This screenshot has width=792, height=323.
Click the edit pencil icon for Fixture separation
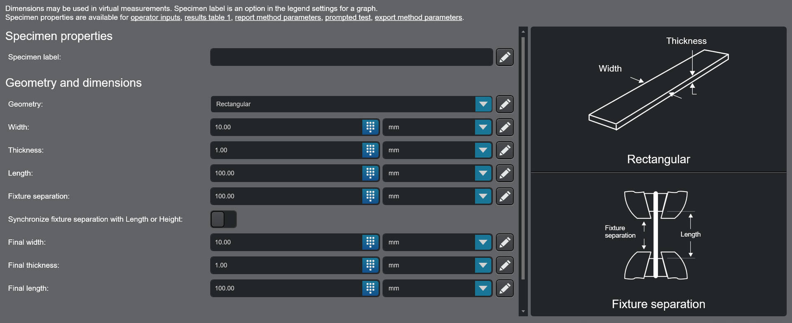point(504,196)
